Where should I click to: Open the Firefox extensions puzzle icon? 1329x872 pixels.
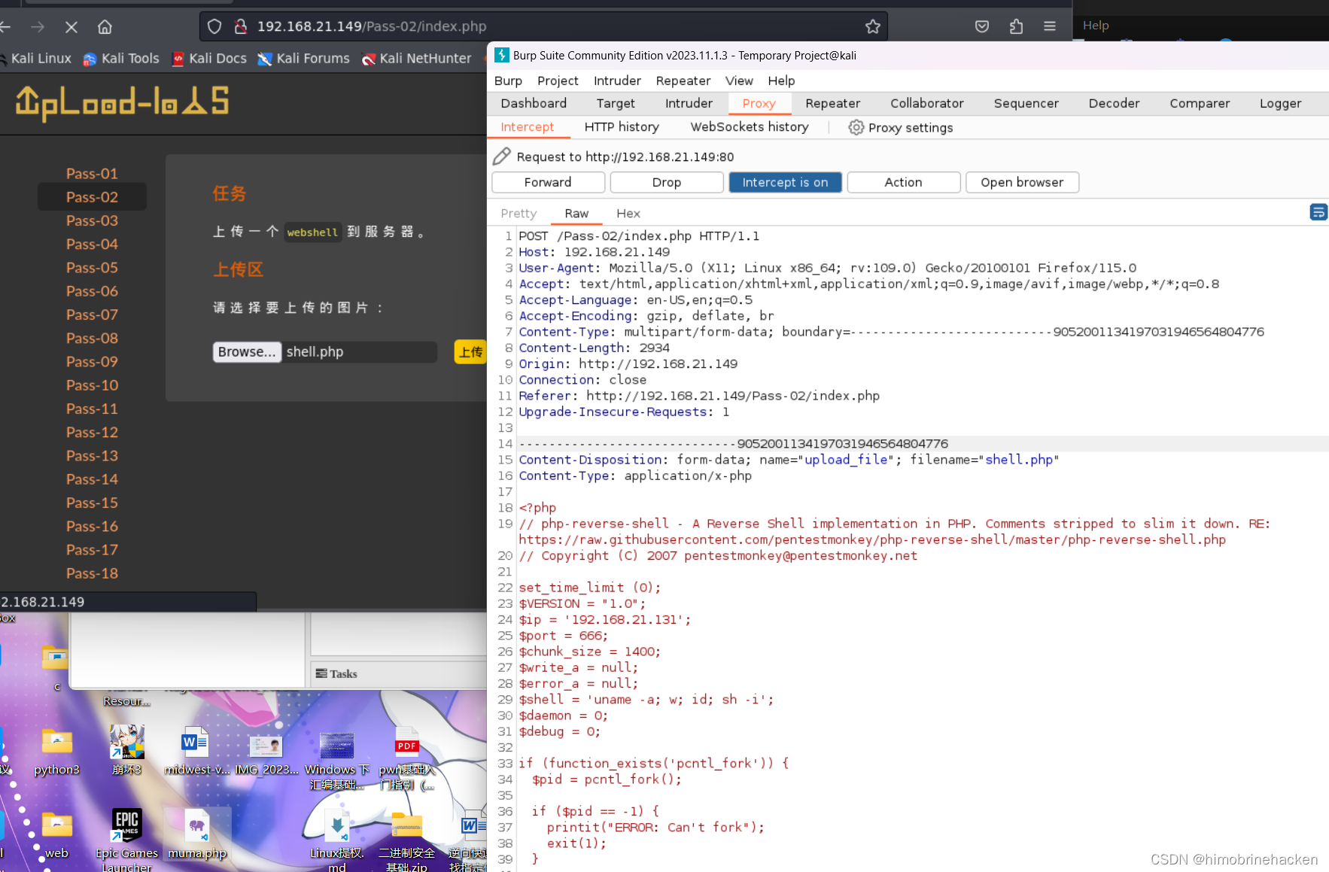(1016, 26)
